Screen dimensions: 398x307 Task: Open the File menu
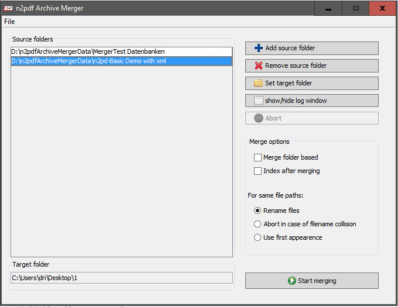click(9, 22)
